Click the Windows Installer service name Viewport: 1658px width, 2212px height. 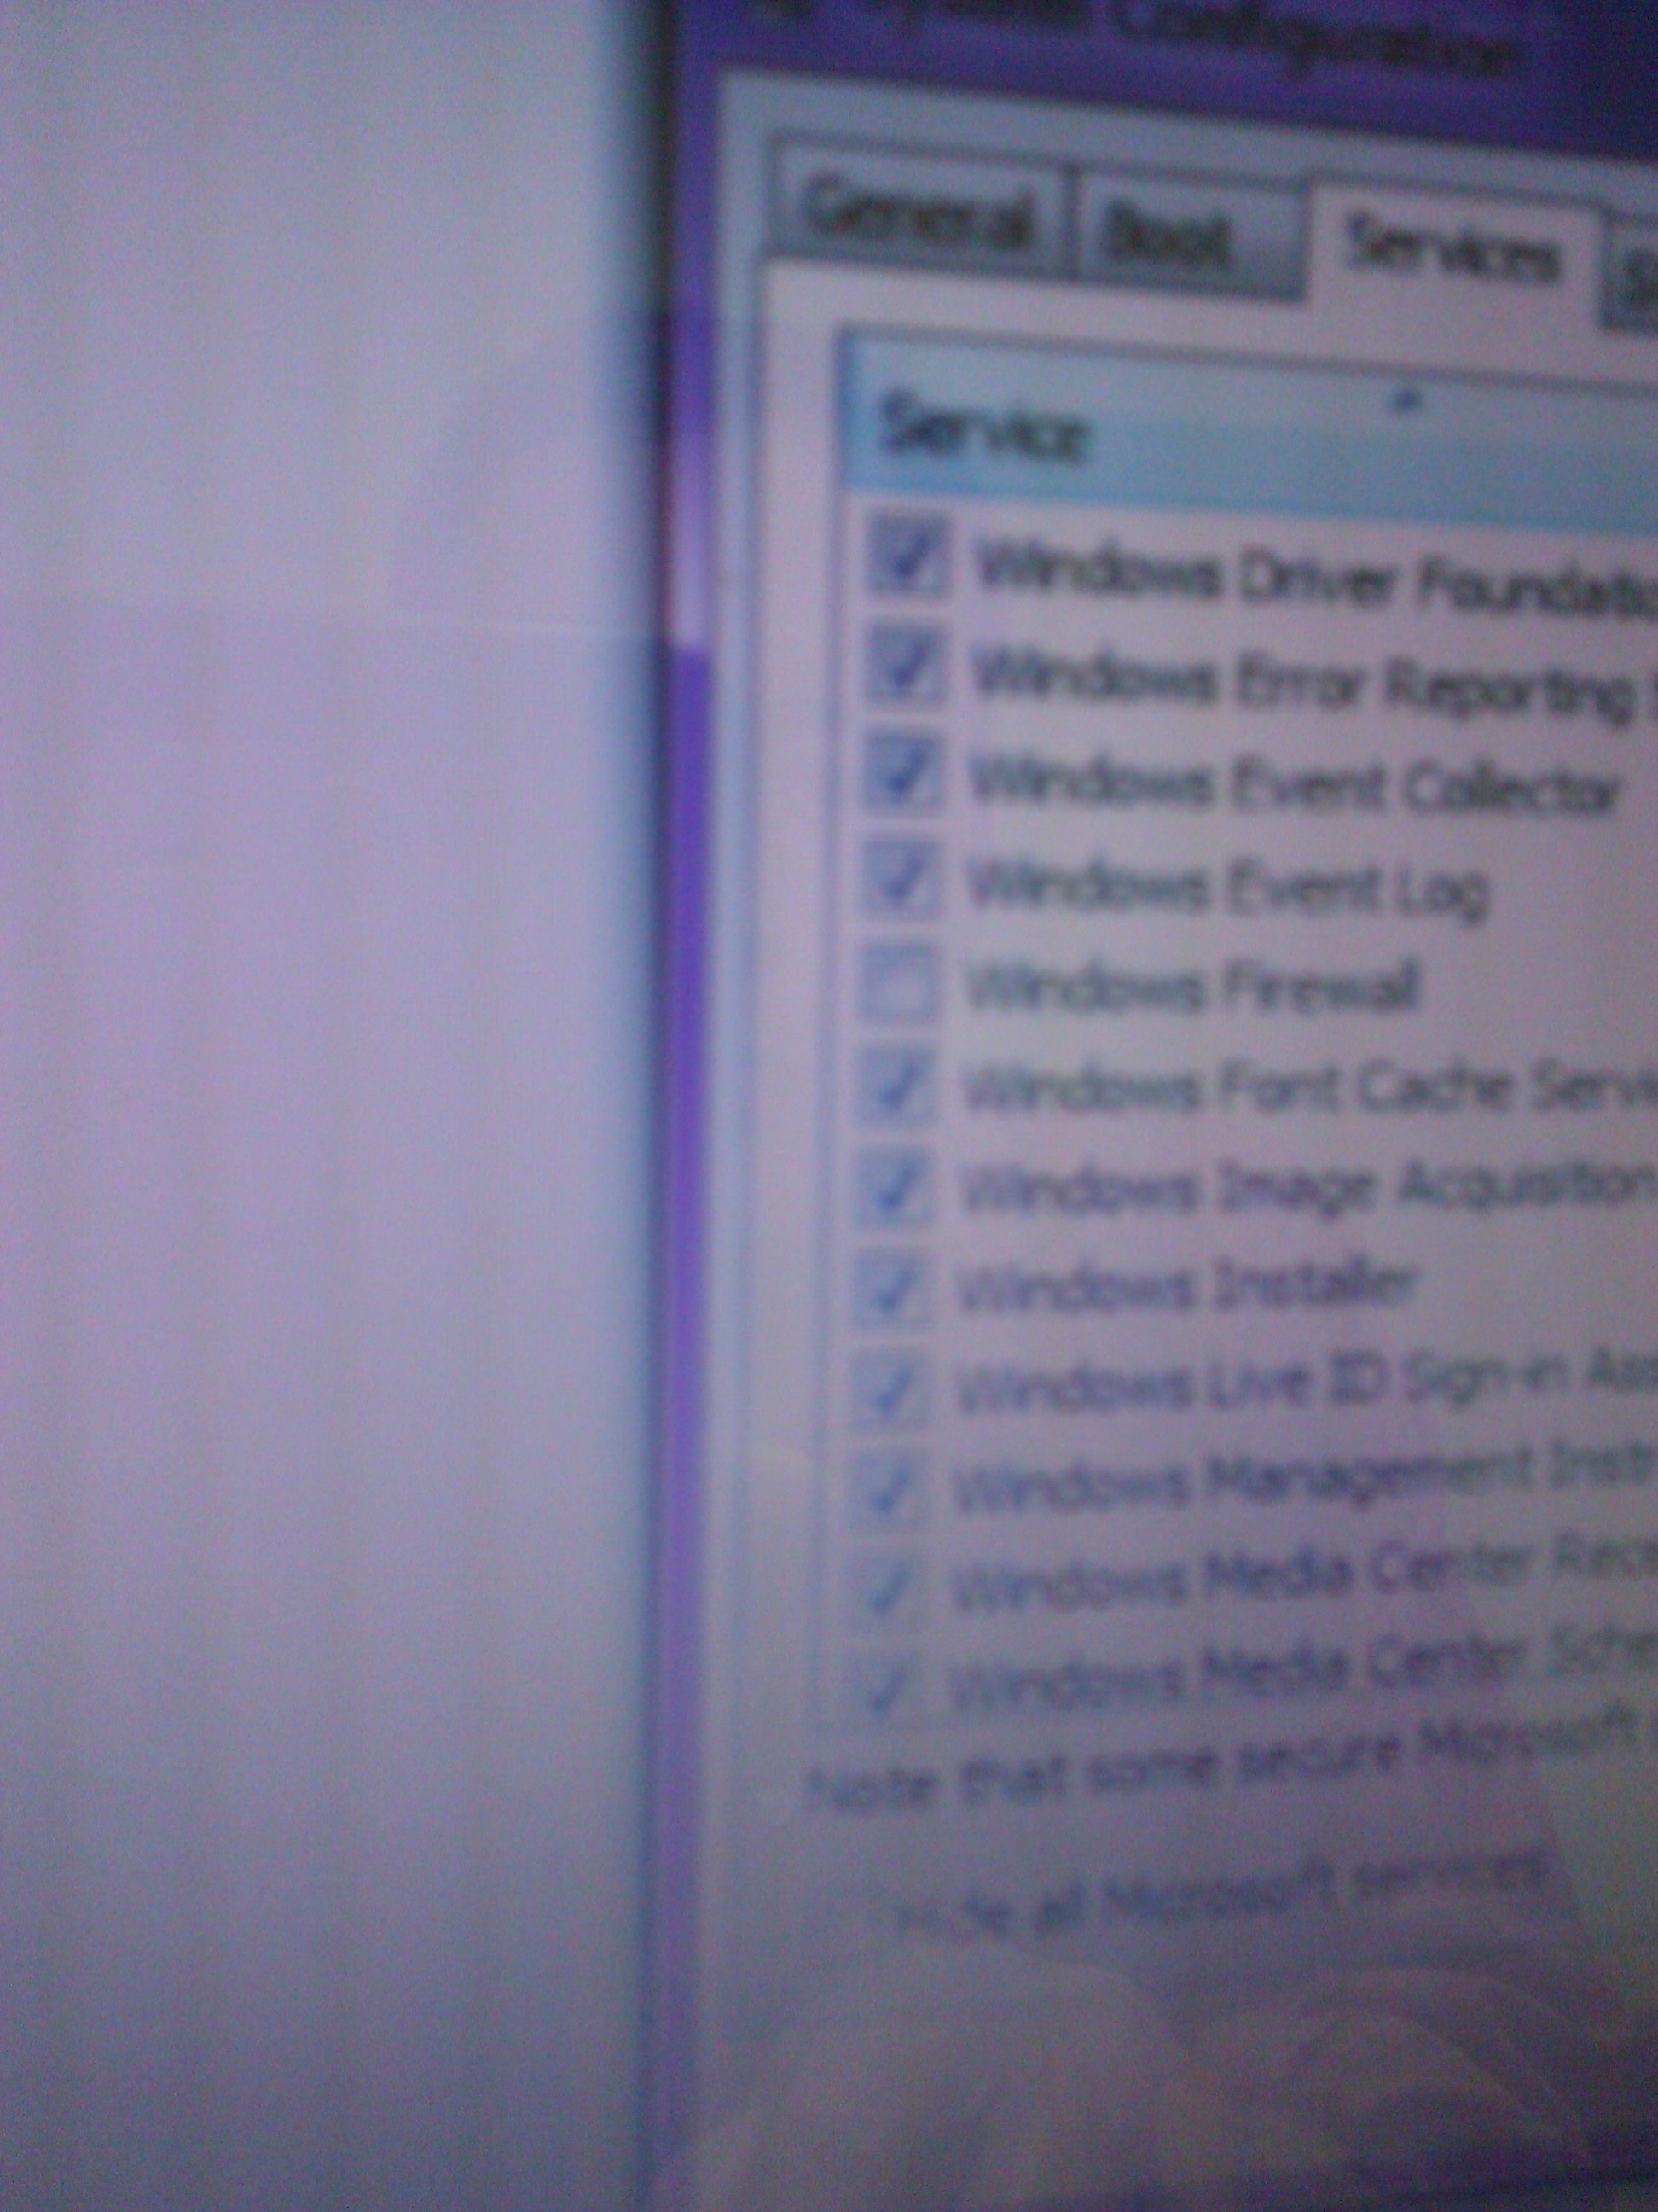point(1187,1288)
